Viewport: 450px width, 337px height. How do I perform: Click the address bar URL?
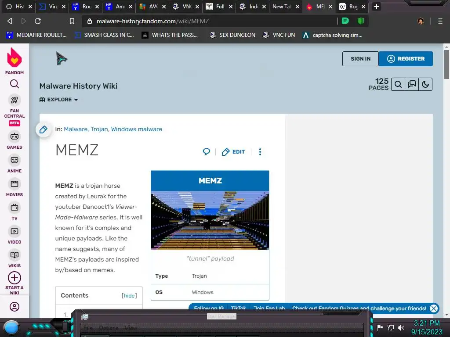(x=152, y=21)
